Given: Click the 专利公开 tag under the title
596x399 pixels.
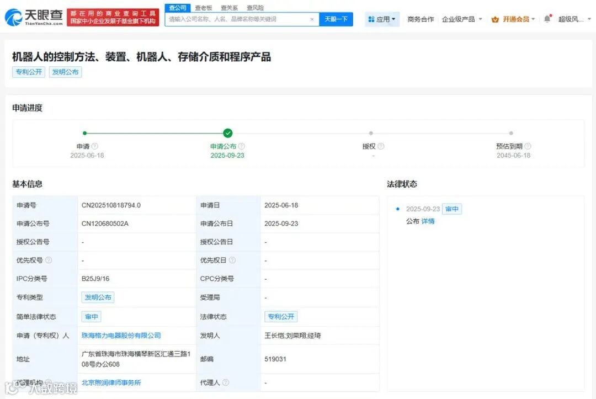Looking at the screenshot, I should [x=29, y=72].
